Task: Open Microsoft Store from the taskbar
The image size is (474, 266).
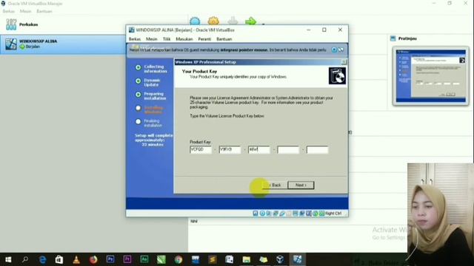Action: tap(59, 259)
